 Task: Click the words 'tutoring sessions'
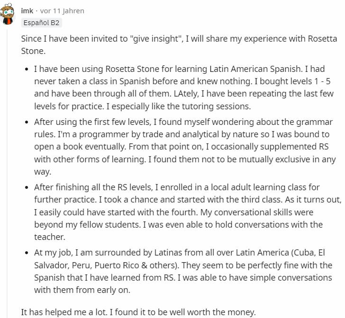216,106
